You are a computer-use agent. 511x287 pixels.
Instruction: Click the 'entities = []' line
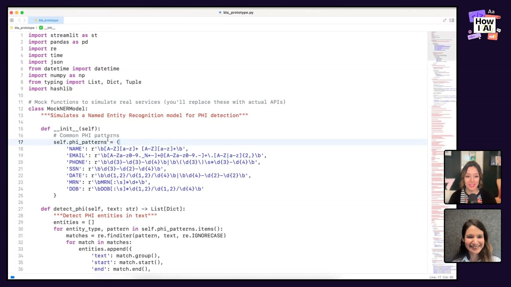74,222
